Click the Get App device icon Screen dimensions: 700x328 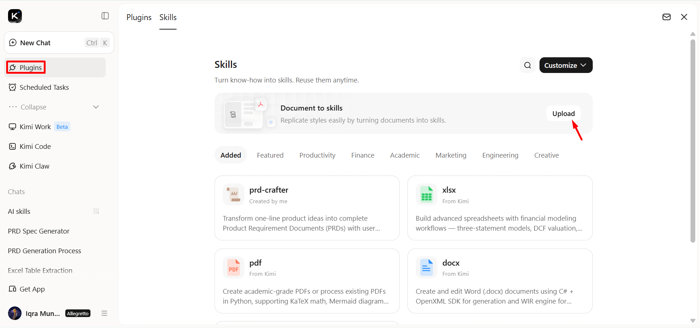12,289
